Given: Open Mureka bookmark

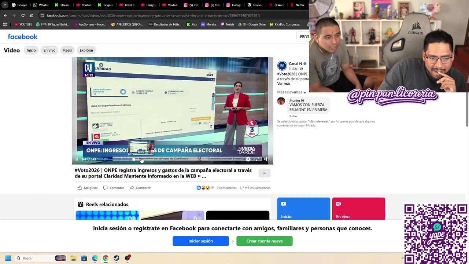Looking at the screenshot, I should click(209, 25).
